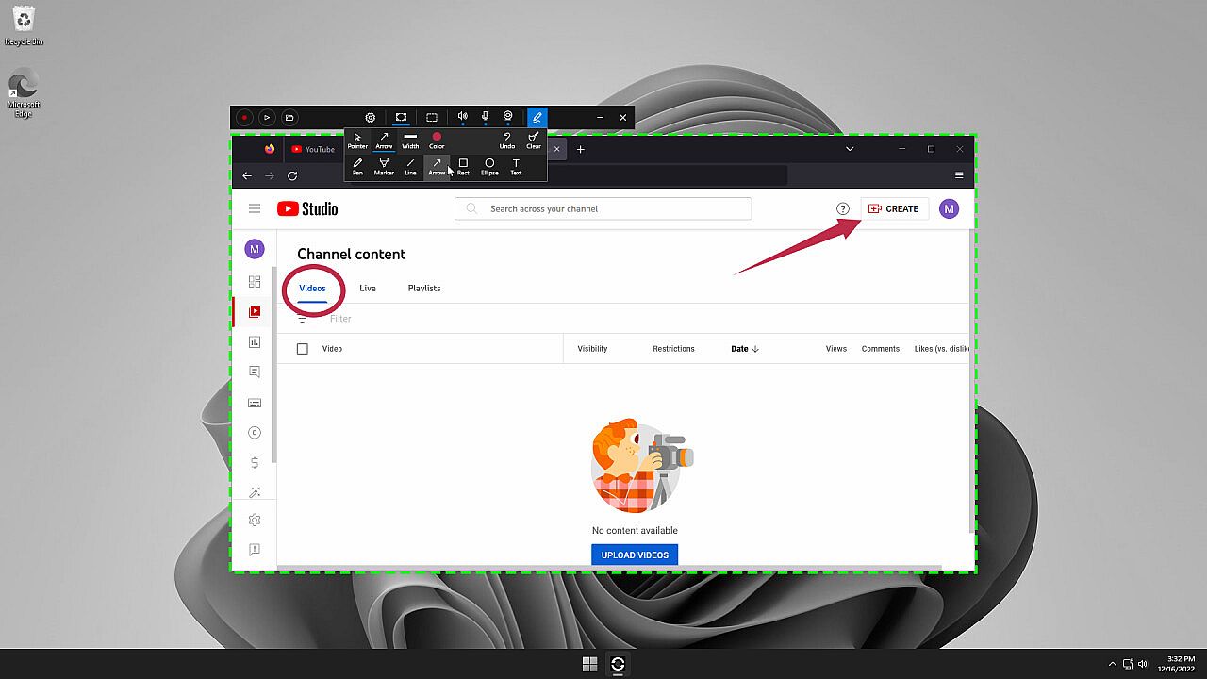Screen dimensions: 1207x679
Task: Toggle webcam capture in the recorder bar
Action: 507,117
